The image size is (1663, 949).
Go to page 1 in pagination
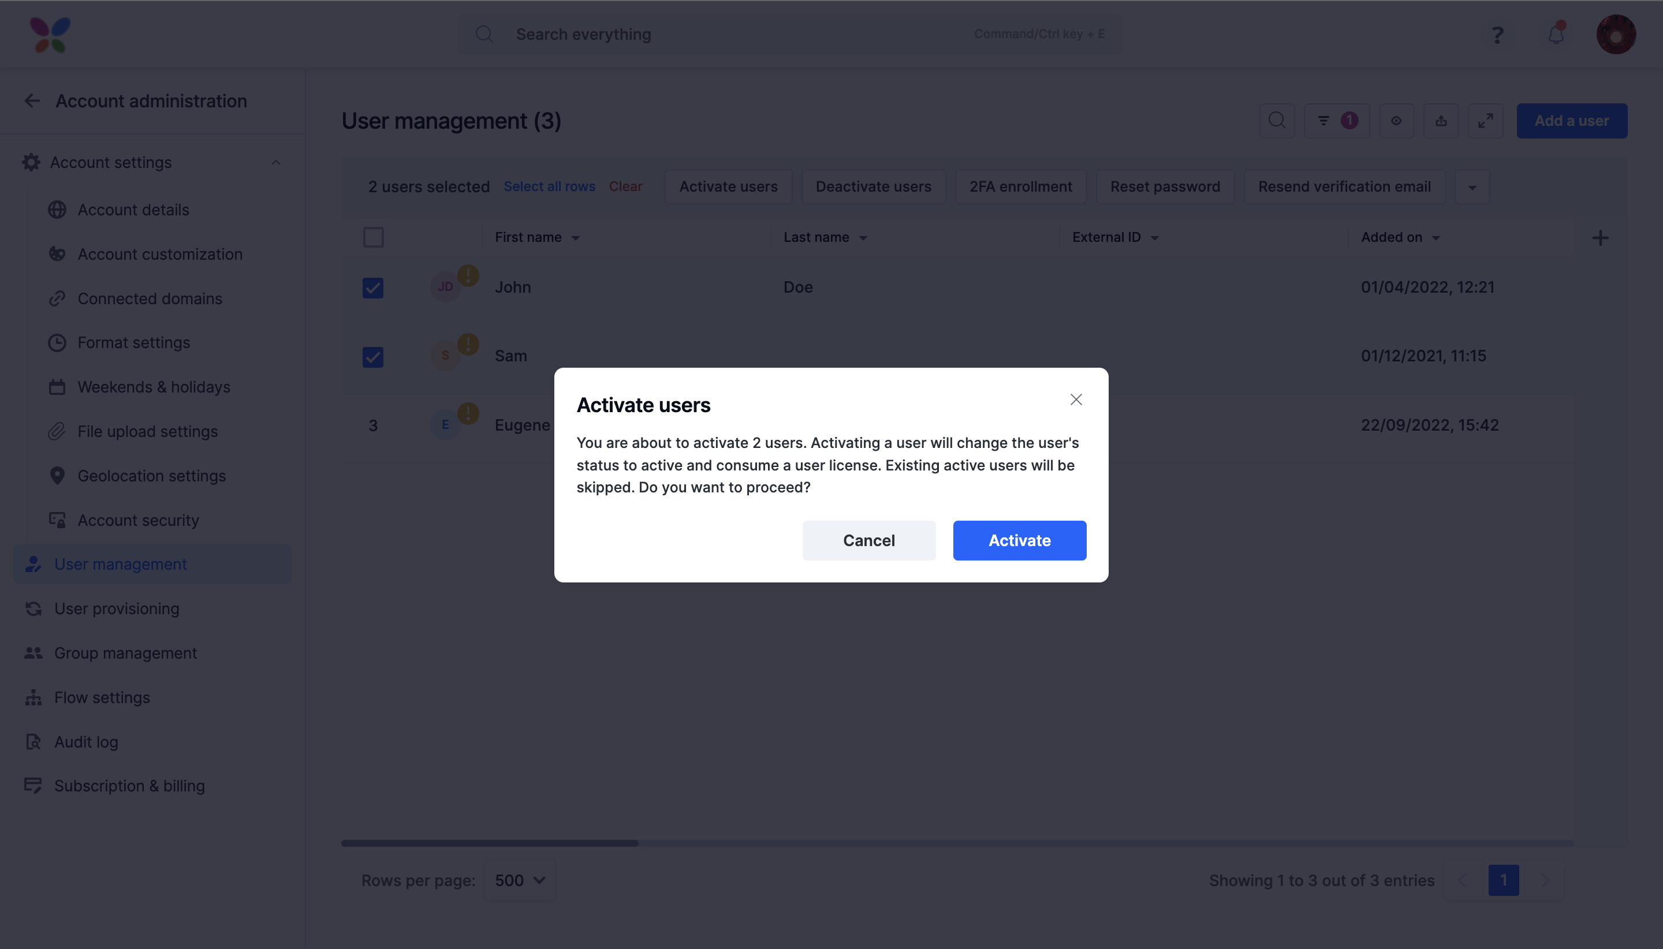(1503, 880)
